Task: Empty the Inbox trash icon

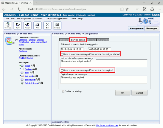Action: pyautogui.click(x=34, y=66)
